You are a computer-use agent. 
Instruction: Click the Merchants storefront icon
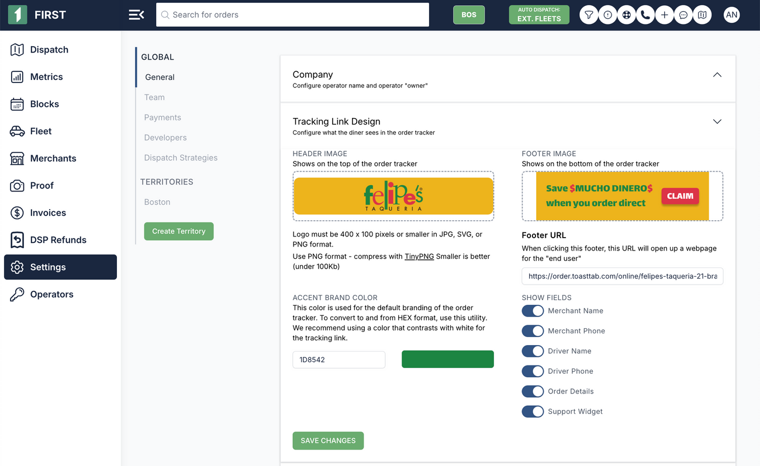[17, 158]
